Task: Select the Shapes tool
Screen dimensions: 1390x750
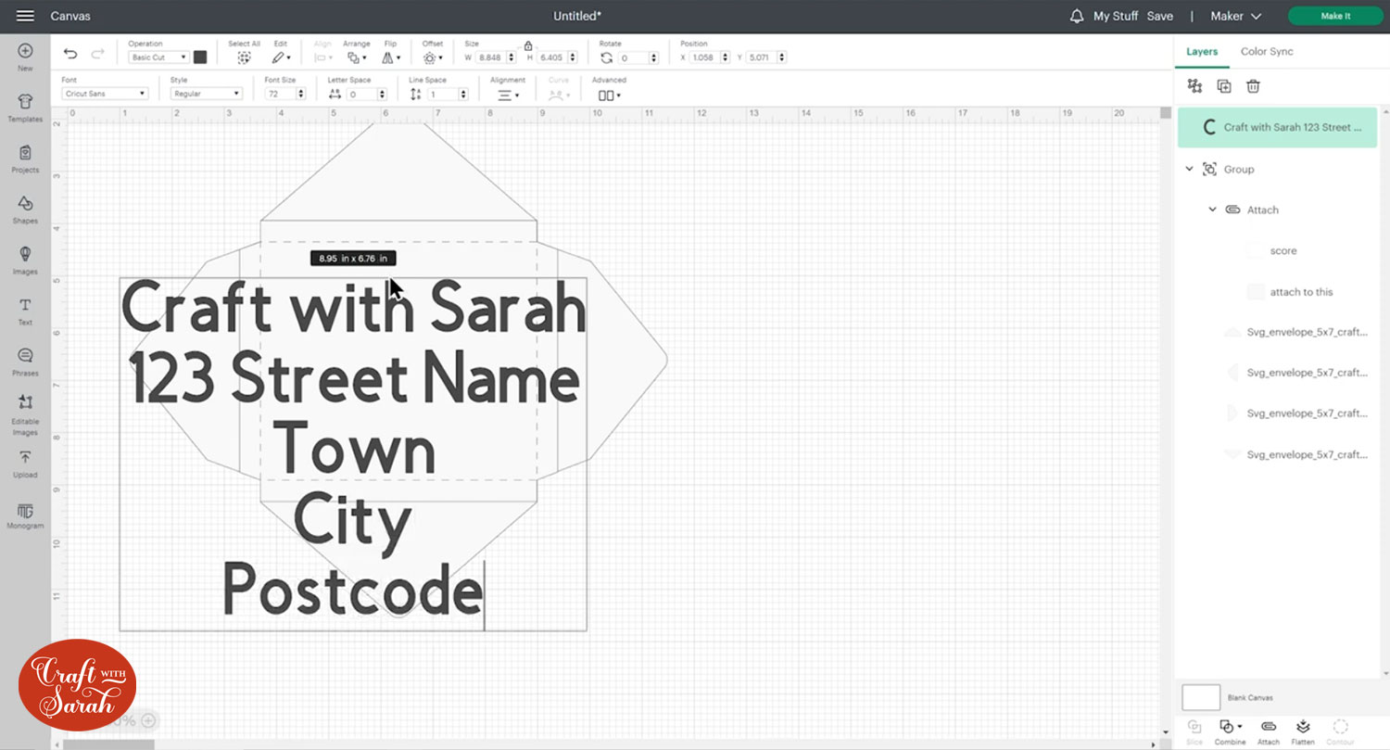Action: click(25, 209)
